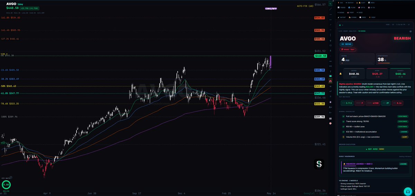415x196 pixels.
Task: Click the CONS/NFP event marker
Action: point(271,9)
